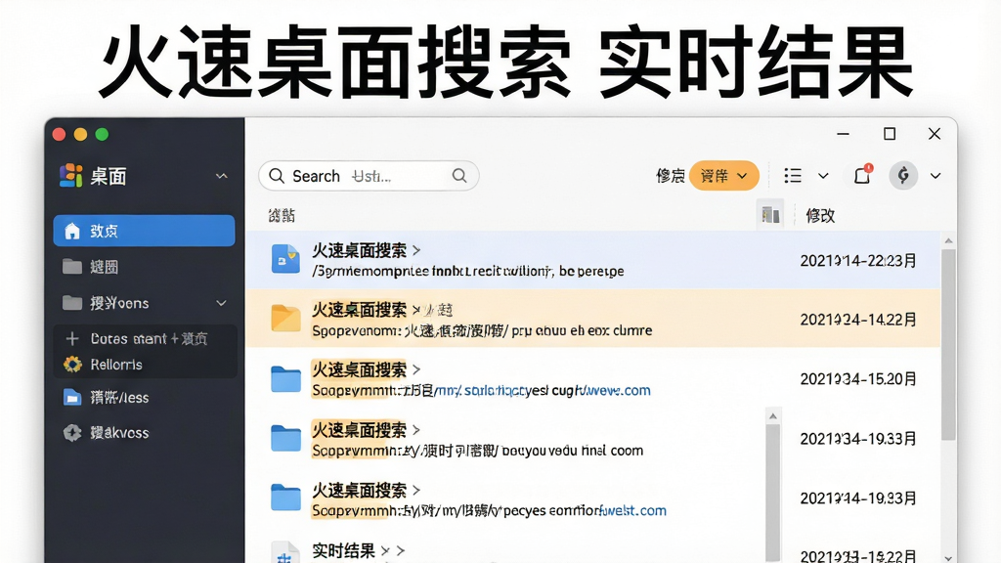Open the view options chevron beside list icon
This screenshot has width=1001, height=563.
[x=823, y=176]
